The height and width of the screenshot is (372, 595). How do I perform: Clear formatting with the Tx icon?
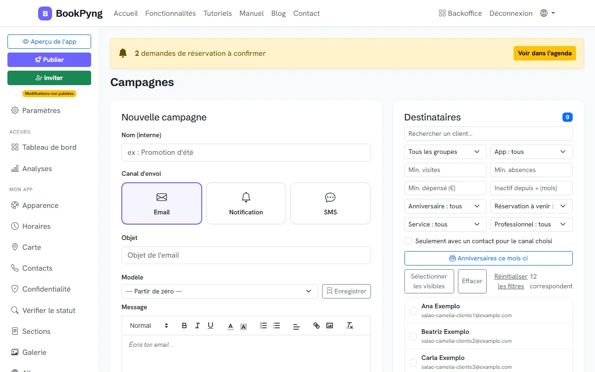pos(350,325)
